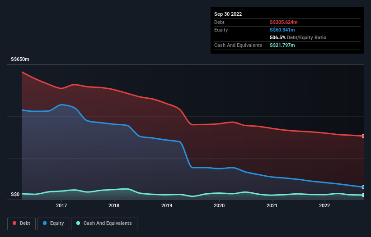Click Cash And Equivalents label in tooltip
The width and height of the screenshot is (371, 237).
click(x=238, y=45)
